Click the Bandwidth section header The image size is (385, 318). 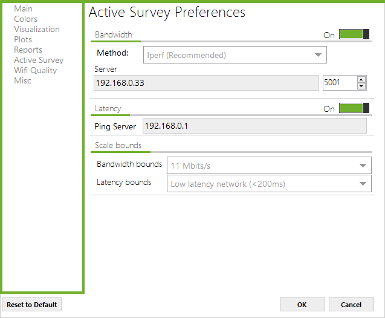(x=114, y=34)
